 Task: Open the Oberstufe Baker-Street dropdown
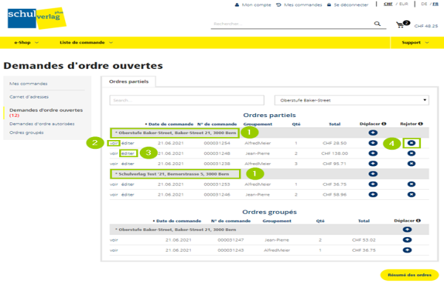coord(351,100)
